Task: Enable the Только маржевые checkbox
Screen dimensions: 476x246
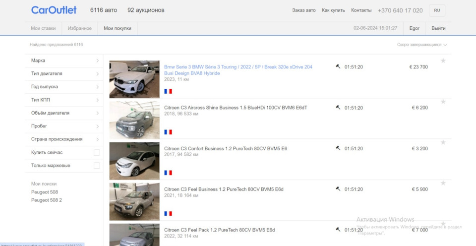Action: [x=97, y=166]
